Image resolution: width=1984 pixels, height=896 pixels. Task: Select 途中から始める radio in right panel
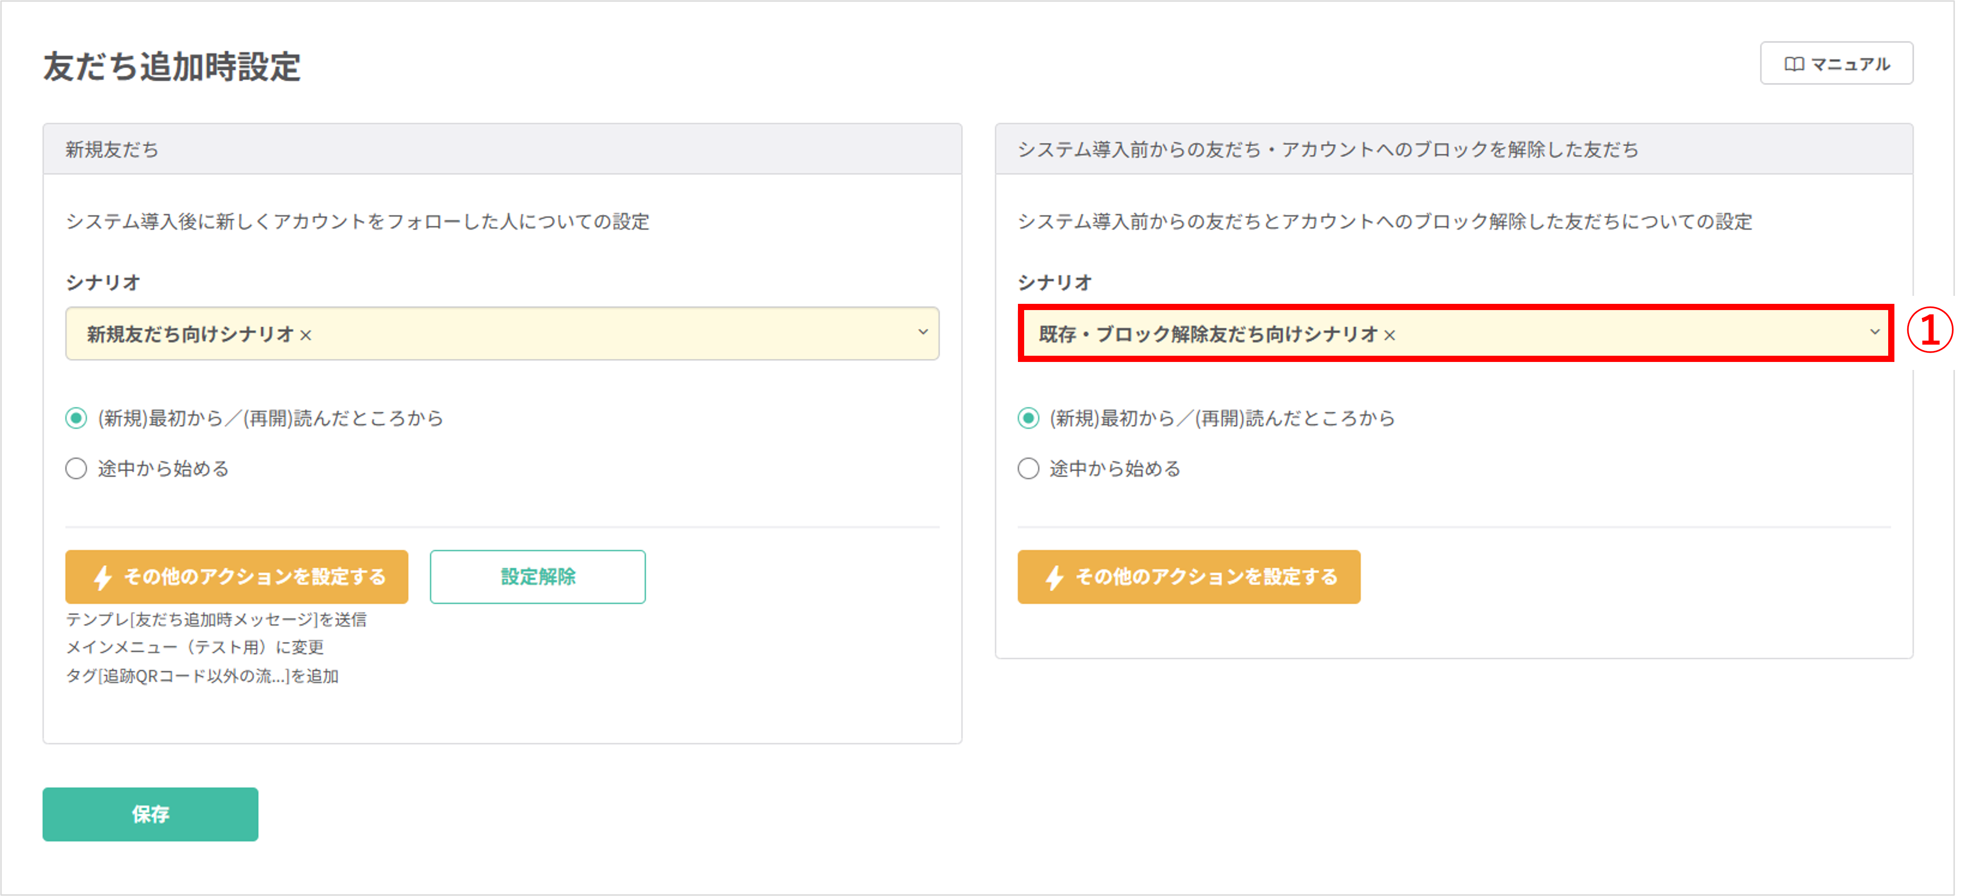click(x=1028, y=468)
